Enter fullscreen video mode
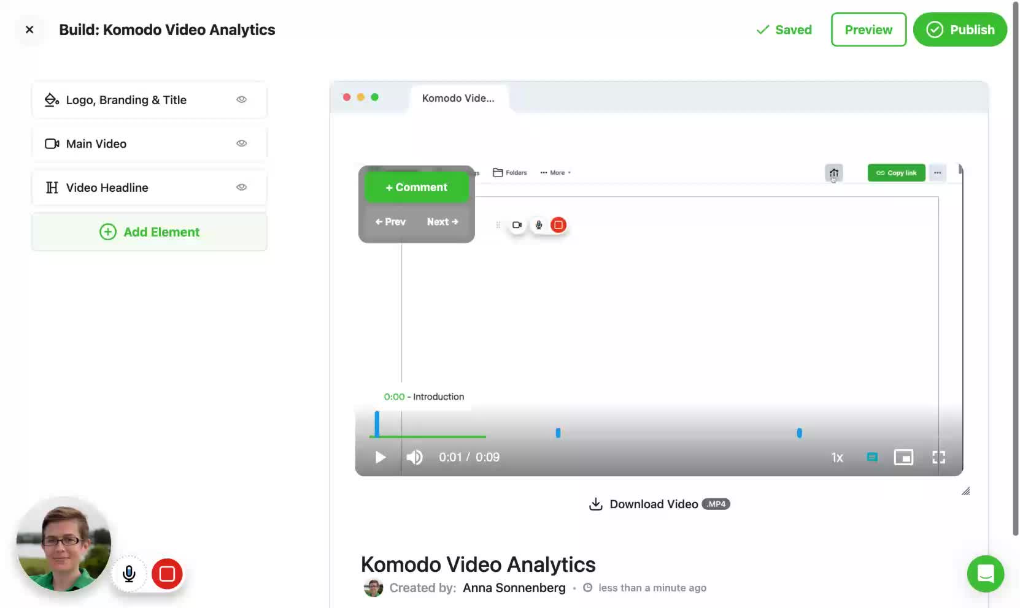Viewport: 1020px width, 608px height. (x=938, y=457)
